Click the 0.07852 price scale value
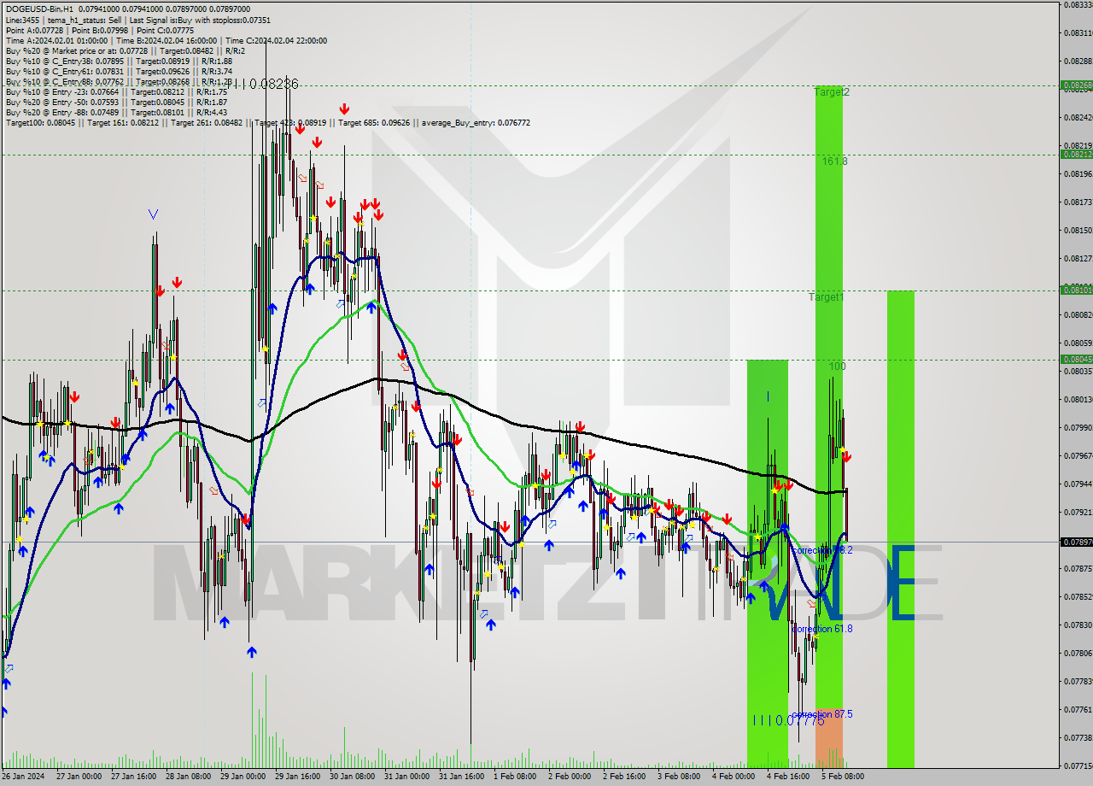 (1078, 596)
